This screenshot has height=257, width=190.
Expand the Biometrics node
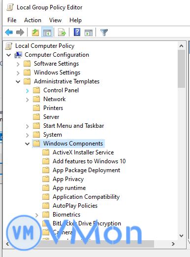point(36,215)
